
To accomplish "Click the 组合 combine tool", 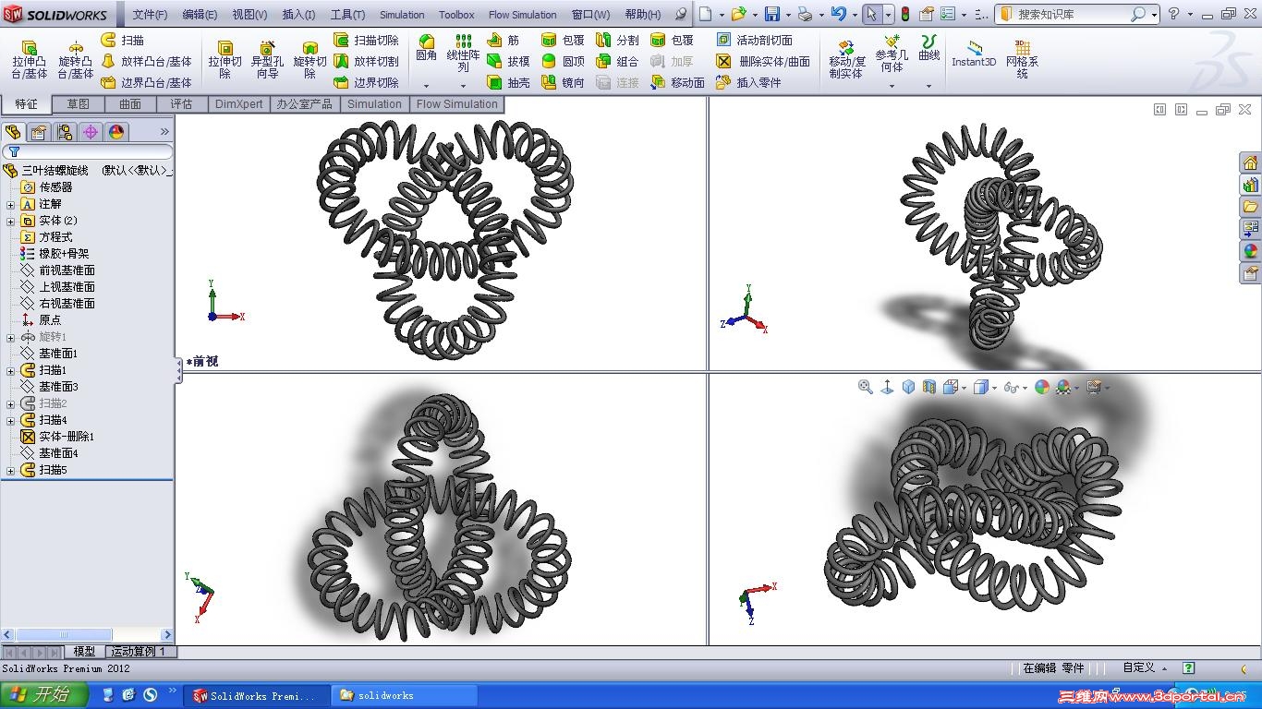I will 617,61.
